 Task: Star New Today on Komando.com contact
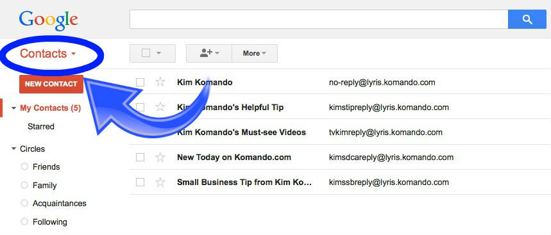pos(160,157)
